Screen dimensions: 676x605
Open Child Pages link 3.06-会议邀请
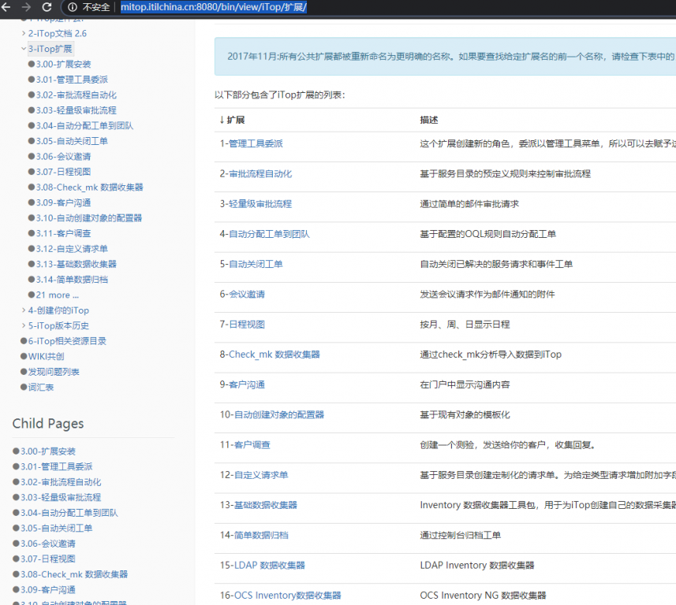pyautogui.click(x=48, y=544)
